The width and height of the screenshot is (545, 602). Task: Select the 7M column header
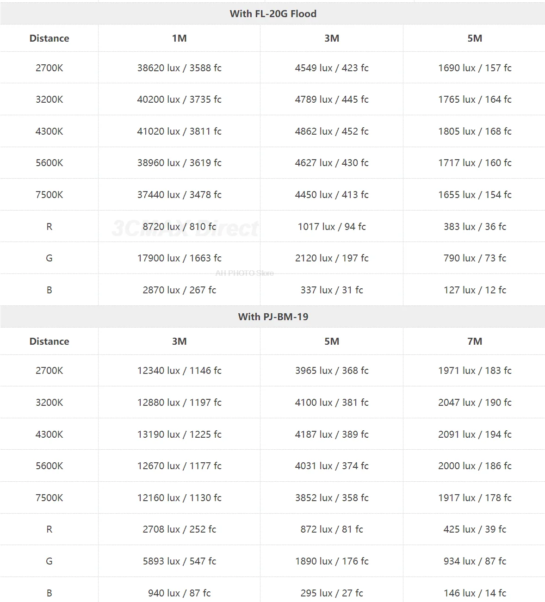[475, 341]
